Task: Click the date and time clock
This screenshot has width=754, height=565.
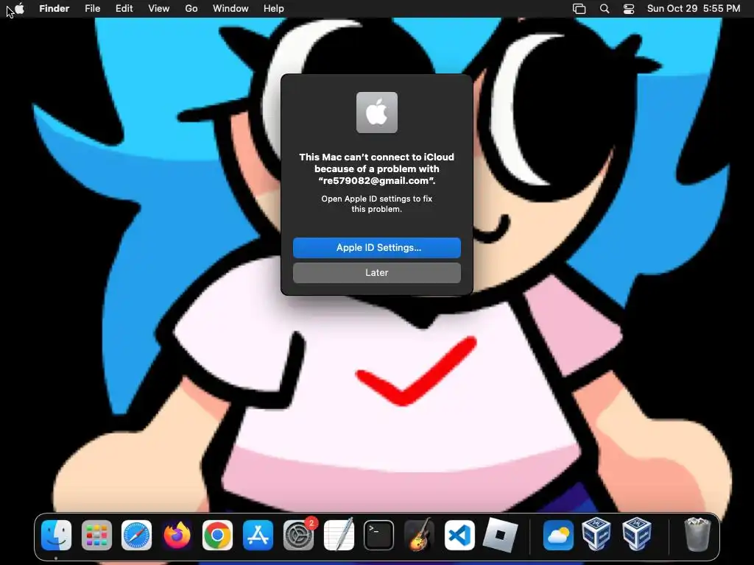Action: pyautogui.click(x=694, y=9)
